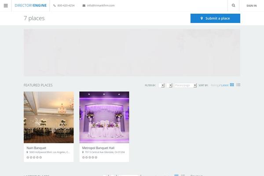
Task: Open the second Filter By dropdown
Action: [x=169, y=85]
